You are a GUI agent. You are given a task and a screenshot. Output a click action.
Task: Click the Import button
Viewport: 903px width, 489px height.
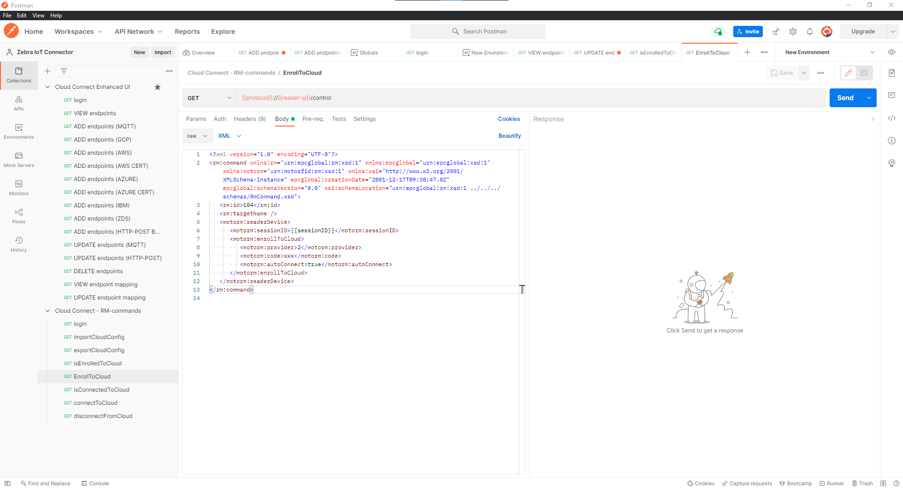(x=163, y=52)
